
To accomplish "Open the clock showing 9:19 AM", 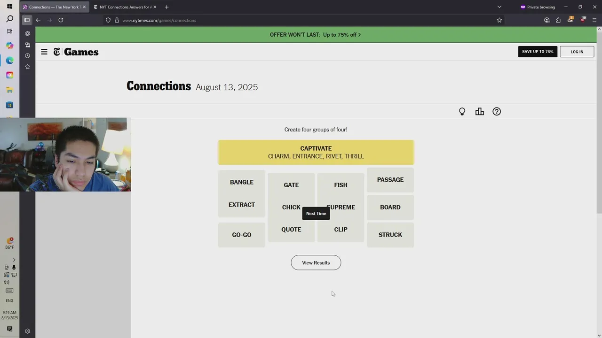I will (9, 315).
